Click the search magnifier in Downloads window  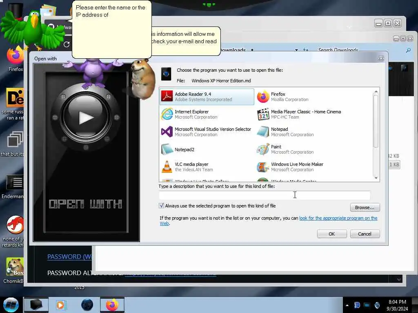[x=408, y=50]
